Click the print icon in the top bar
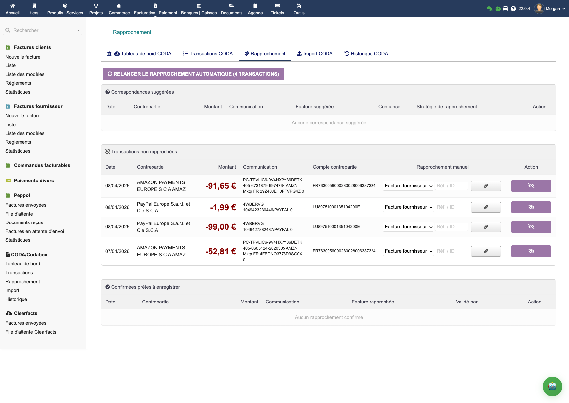This screenshot has height=403, width=569. [505, 8]
